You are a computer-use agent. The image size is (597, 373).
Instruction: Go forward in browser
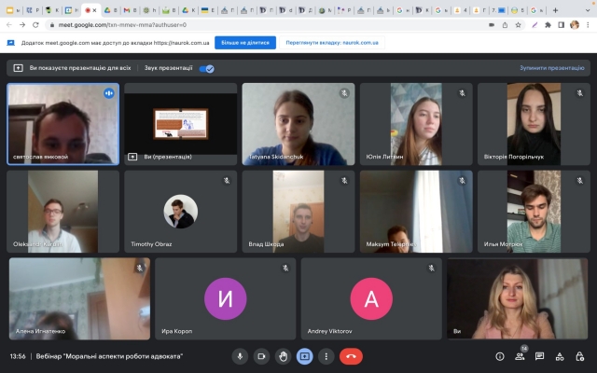(x=22, y=25)
